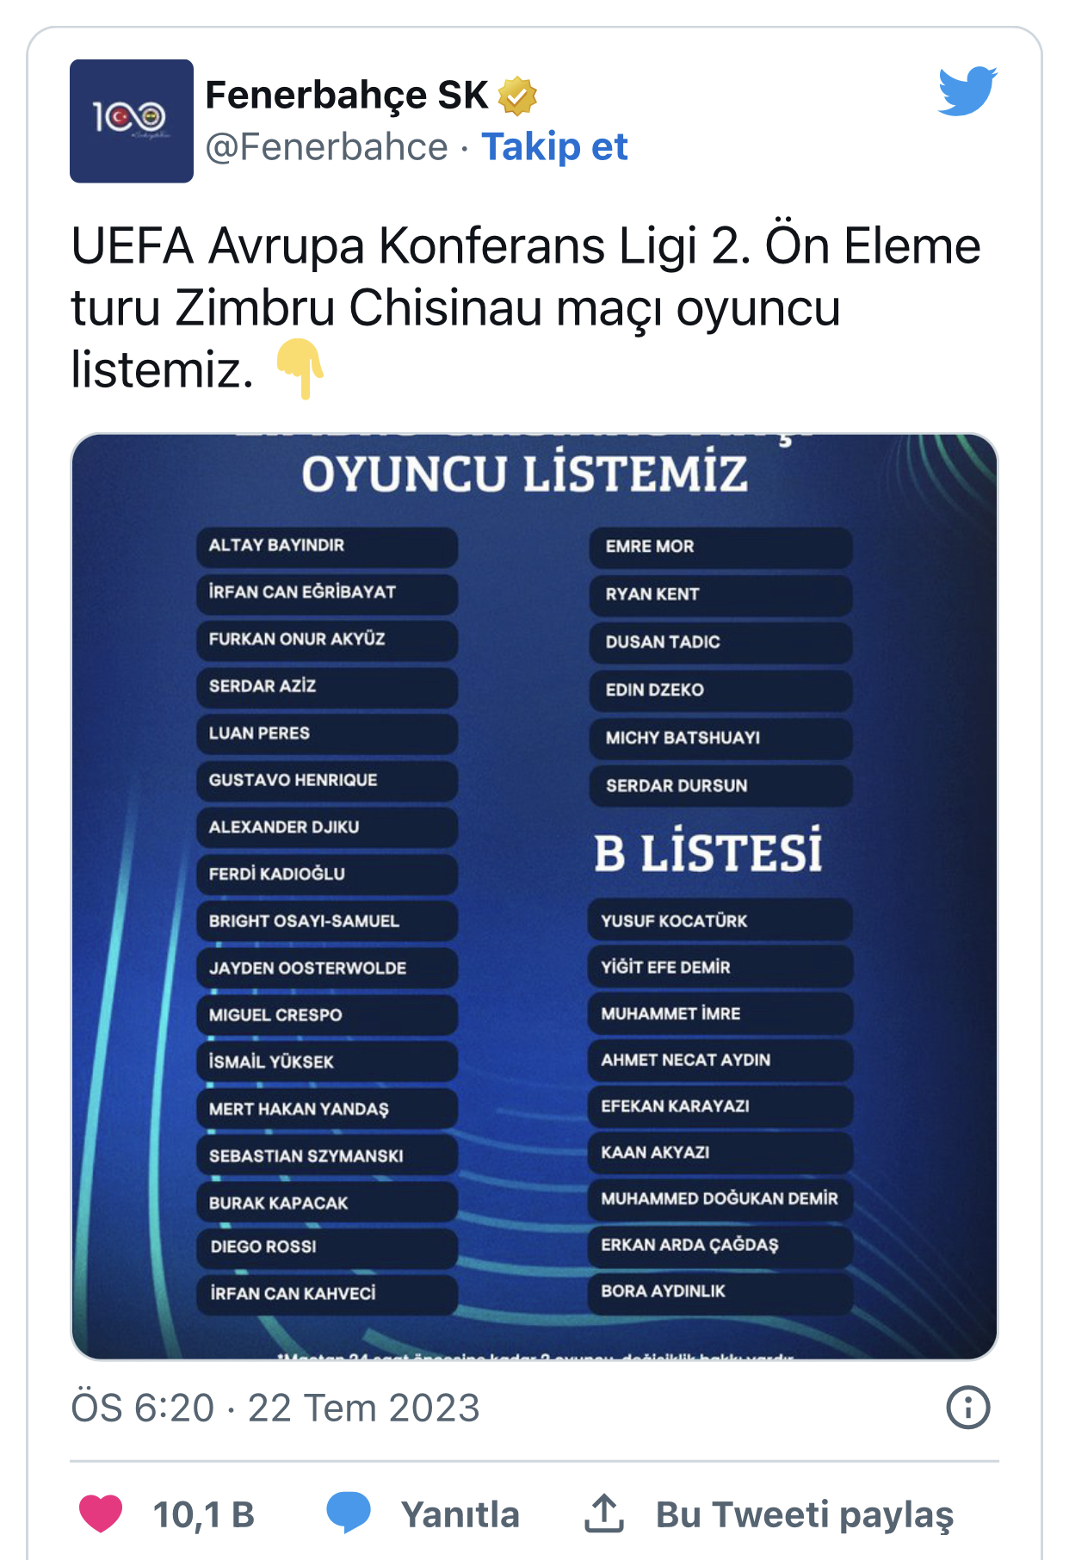Image resolution: width=1069 pixels, height=1560 pixels.
Task: Click the B LİSTESİ heading in image
Action: pos(708,851)
